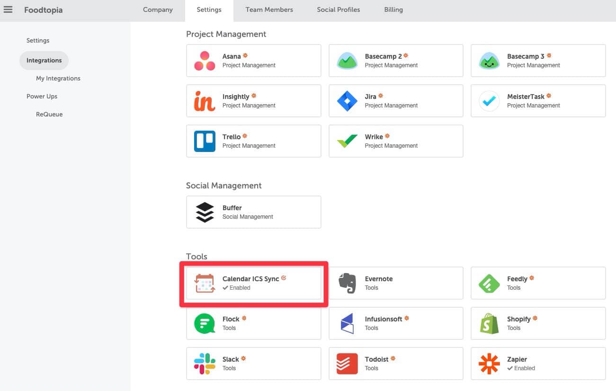The image size is (616, 391).
Task: Open the Flock integration title
Action: click(x=231, y=319)
